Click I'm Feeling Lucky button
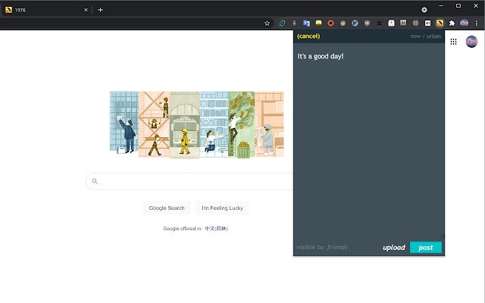Screen dimensions: 485x303 click(x=222, y=208)
